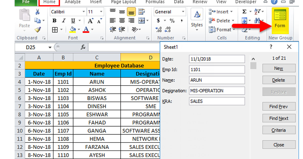Viewport: 303px width, 159px height.
Task: Click the Designation field in form
Action: (217, 91)
